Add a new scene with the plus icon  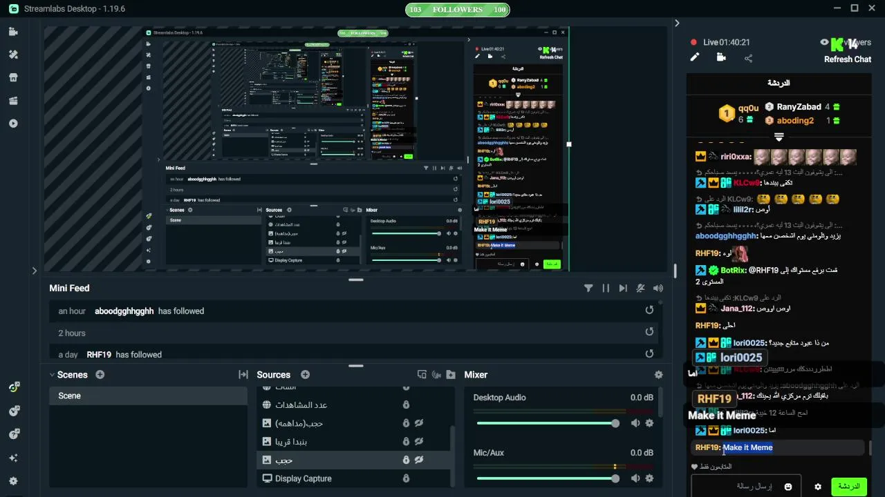coord(100,375)
